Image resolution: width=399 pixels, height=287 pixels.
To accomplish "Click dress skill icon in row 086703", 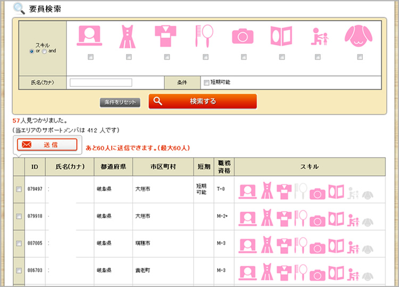I will pos(267,272).
